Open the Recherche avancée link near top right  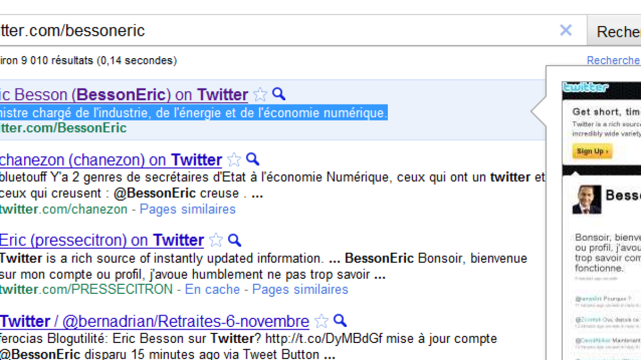[613, 60]
